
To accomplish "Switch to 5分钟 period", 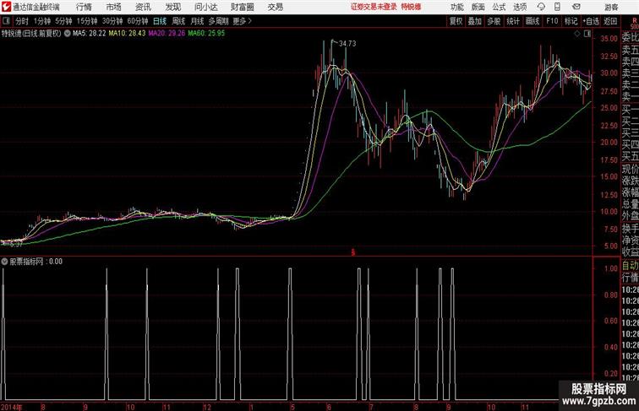I will [63, 21].
